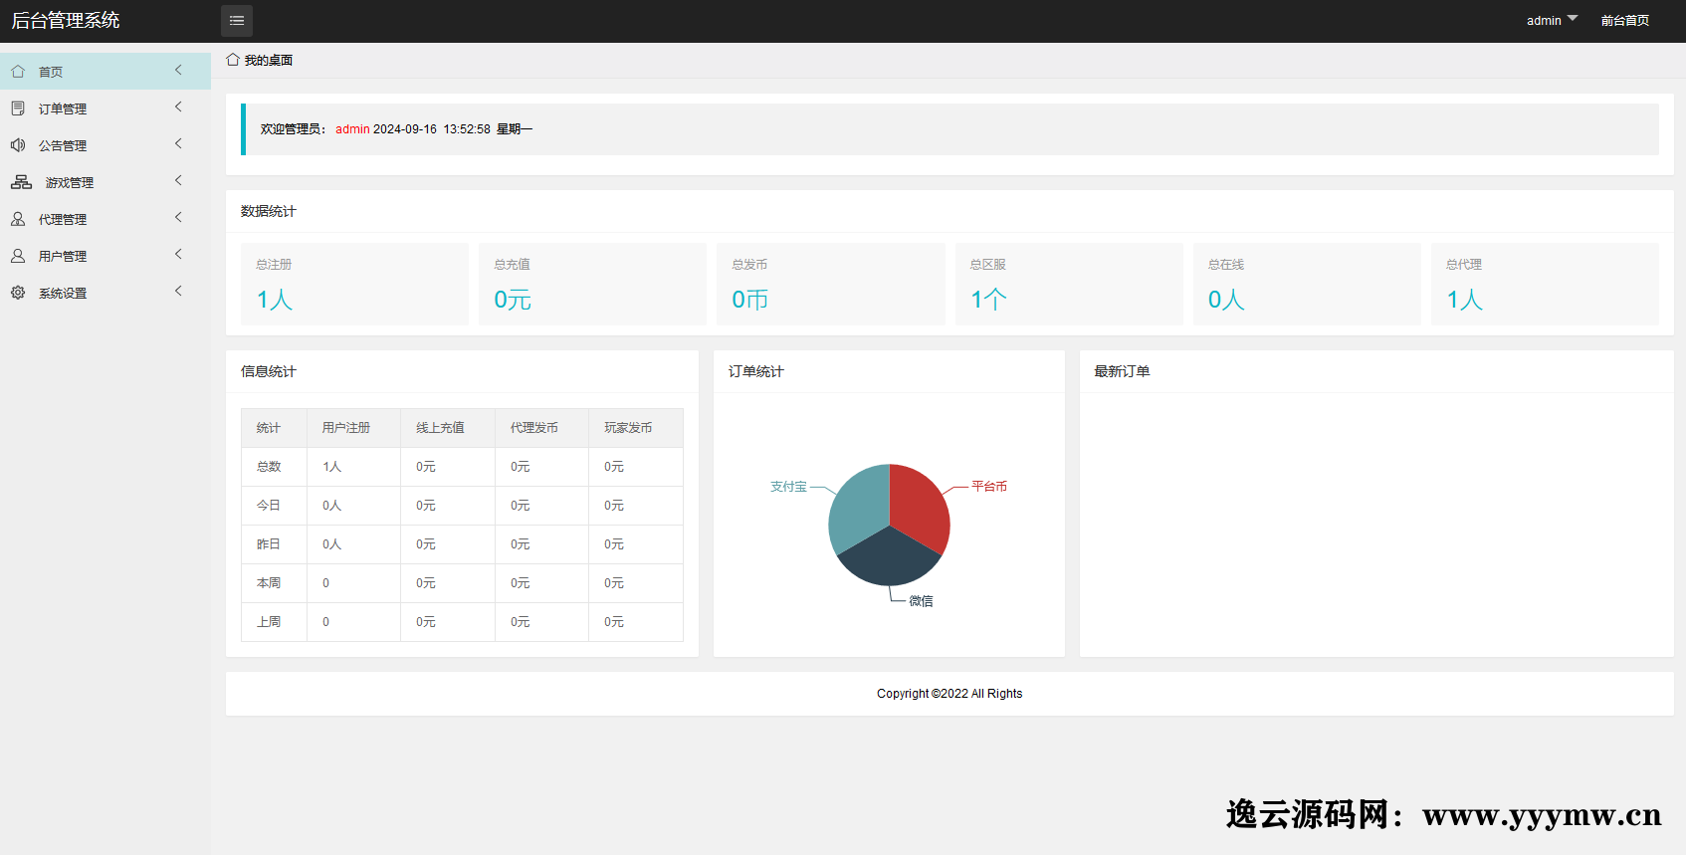The width and height of the screenshot is (1686, 855).
Task: Click the network icon beside 游戏管理
Action: [x=21, y=182]
